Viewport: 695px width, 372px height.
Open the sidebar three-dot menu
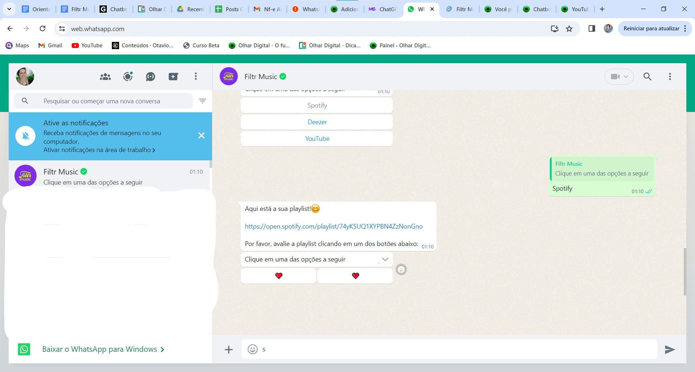click(x=196, y=76)
